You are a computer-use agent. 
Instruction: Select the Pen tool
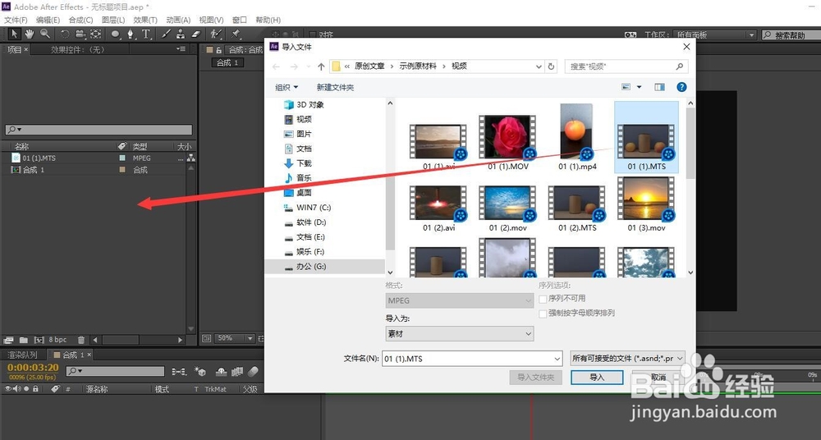(130, 34)
